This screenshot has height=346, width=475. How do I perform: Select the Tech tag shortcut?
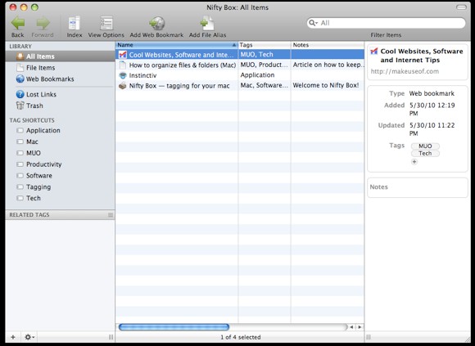click(60, 198)
